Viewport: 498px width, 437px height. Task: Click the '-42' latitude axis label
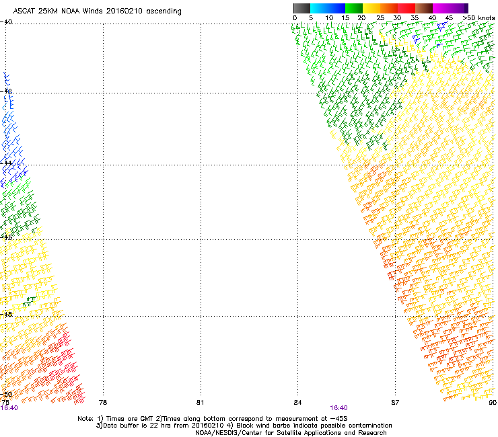(6, 91)
